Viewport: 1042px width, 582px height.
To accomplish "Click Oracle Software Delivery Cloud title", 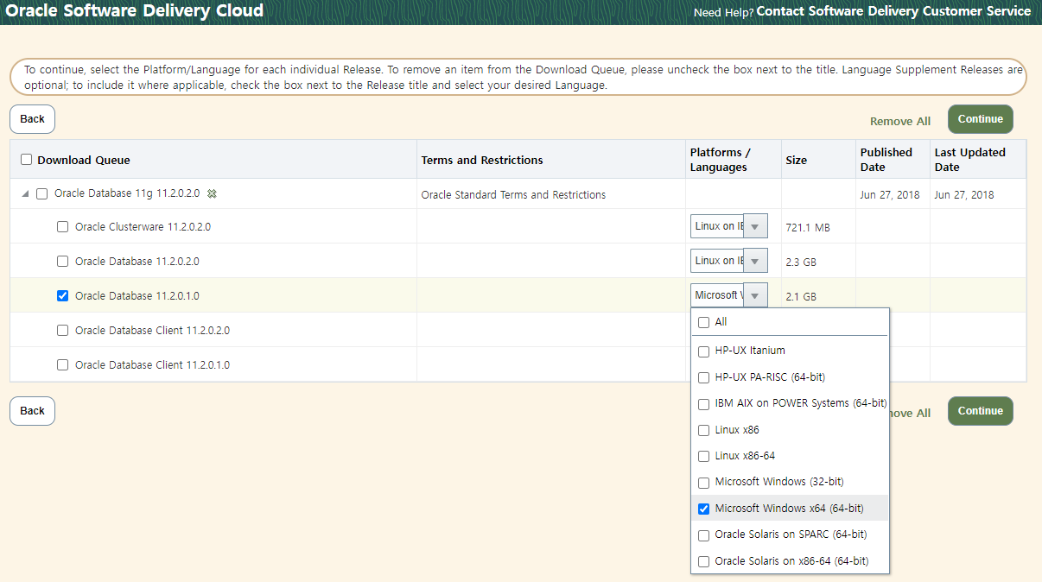I will coord(135,11).
